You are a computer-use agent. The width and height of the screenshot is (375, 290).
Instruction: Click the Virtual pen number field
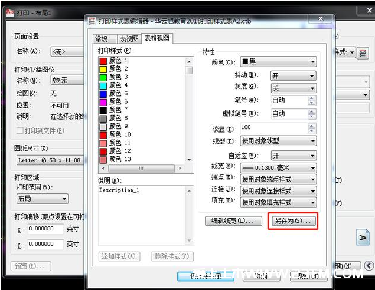pyautogui.click(x=289, y=114)
